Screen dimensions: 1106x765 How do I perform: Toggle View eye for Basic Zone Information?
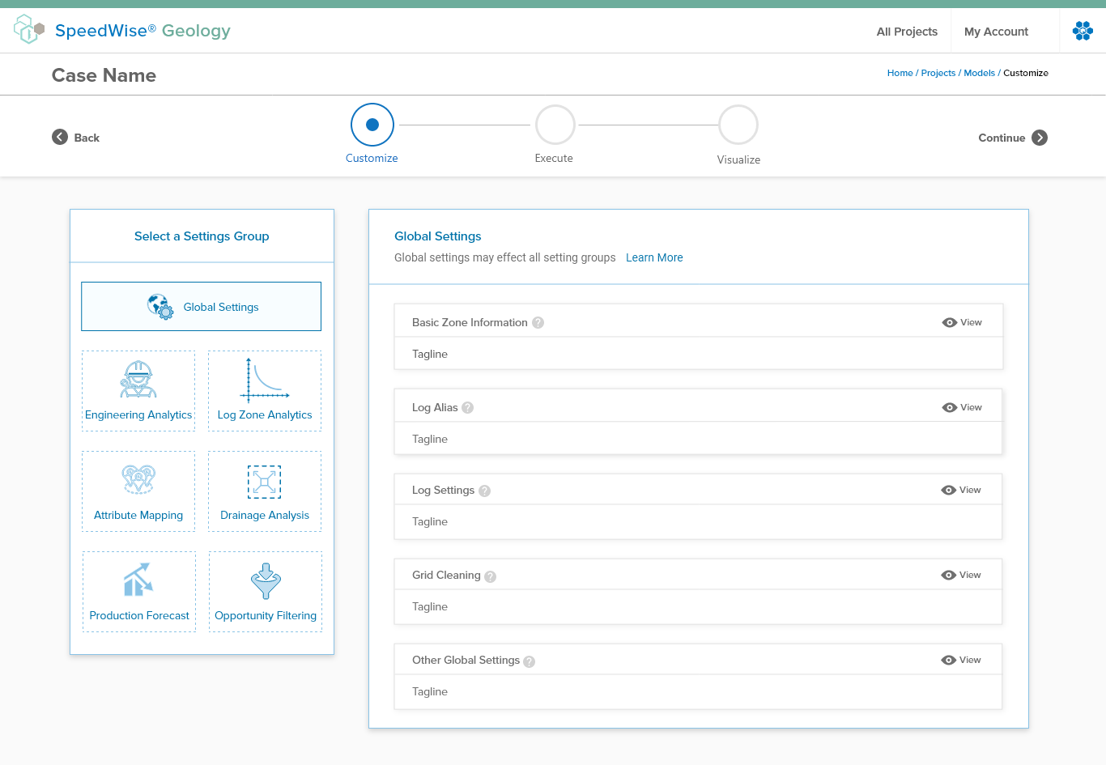pyautogui.click(x=950, y=323)
